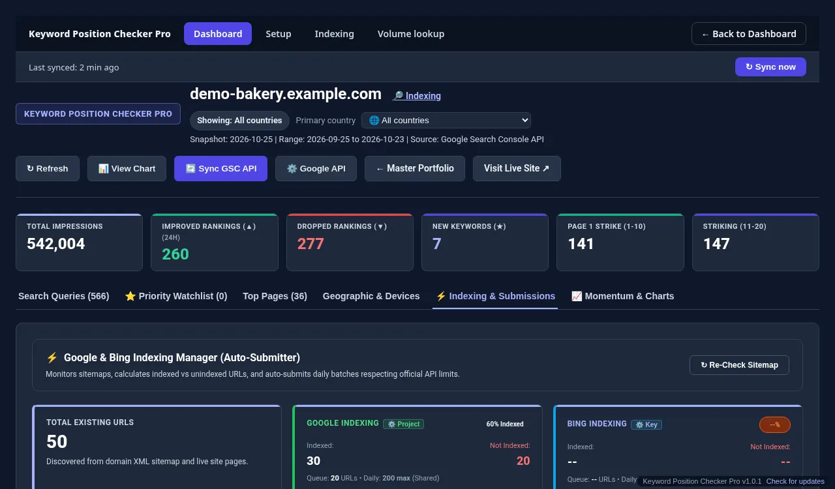Open Geographic & Devices tab
The height and width of the screenshot is (489, 835).
371,296
